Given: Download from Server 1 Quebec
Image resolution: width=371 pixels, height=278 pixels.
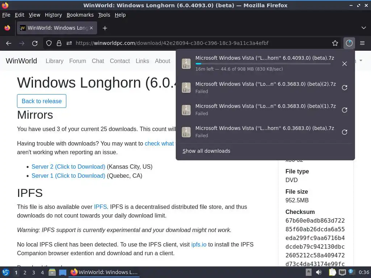Looking at the screenshot, I should [68, 176].
